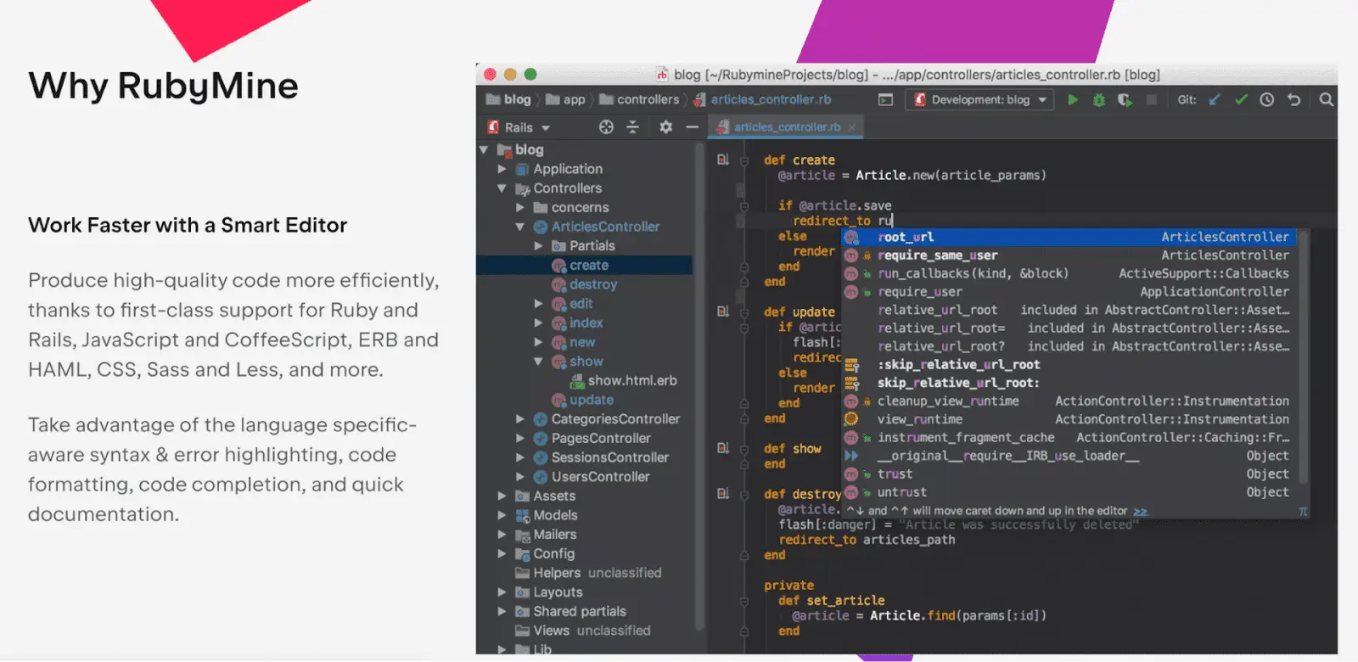Select the untrust completion entry
Screen dimensions: 1358x662
point(1070,492)
